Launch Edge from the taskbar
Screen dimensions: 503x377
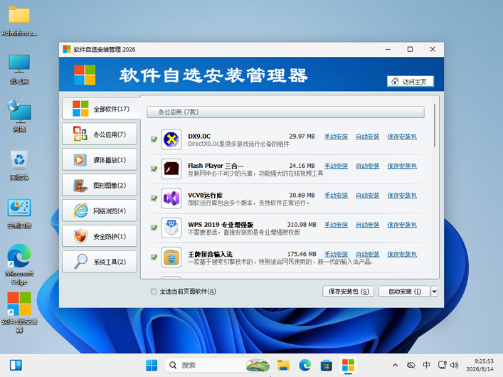[x=305, y=365]
